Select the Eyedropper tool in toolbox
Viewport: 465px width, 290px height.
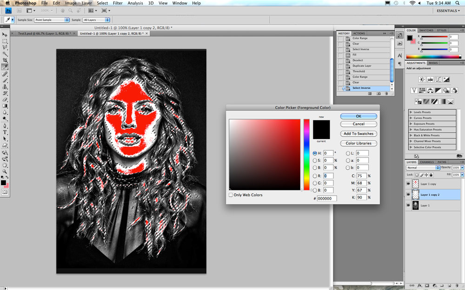[5, 67]
